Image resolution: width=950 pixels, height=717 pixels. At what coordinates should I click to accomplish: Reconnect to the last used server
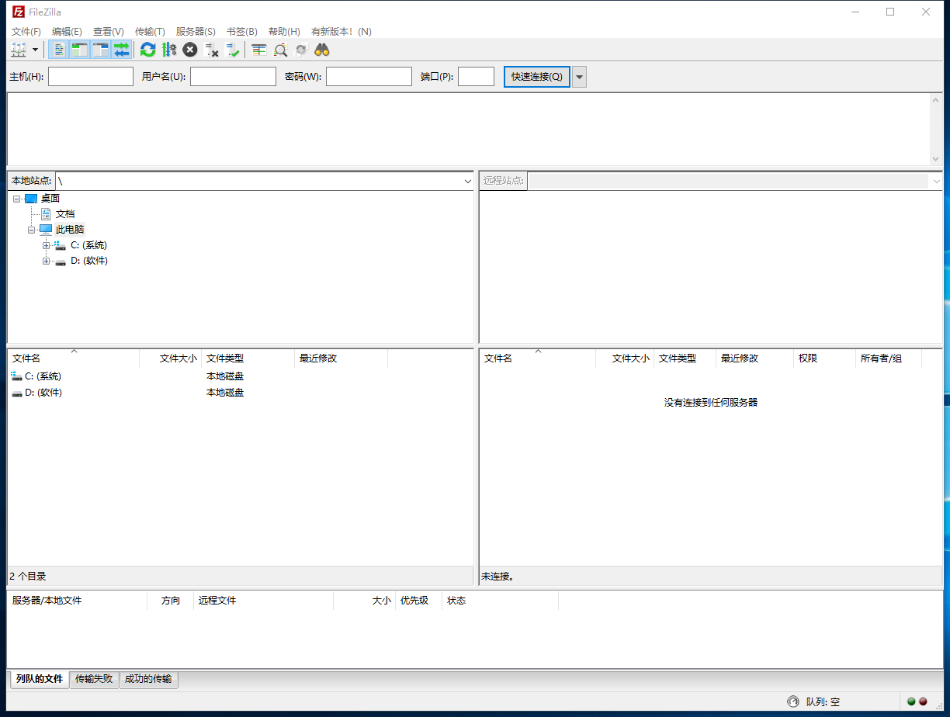coord(234,49)
